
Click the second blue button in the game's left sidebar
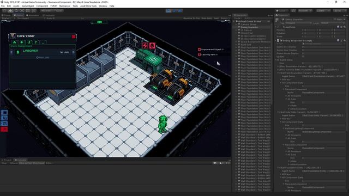click(x=4, y=118)
